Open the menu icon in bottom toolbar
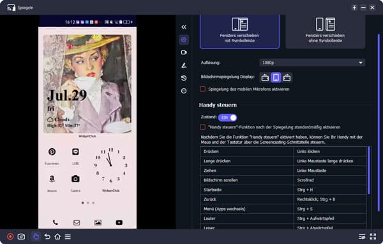This screenshot has width=383, height=244. 68,236
